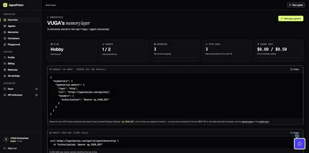Open the agents page link in note
Screen dimensions: 309x153
point(247,122)
